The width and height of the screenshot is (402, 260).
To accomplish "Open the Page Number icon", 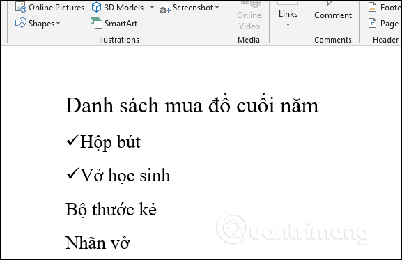I will 372,23.
